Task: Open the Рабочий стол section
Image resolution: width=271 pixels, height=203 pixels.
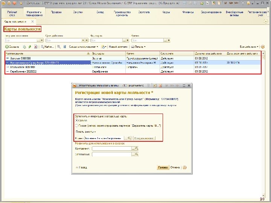Action: (x=12, y=14)
